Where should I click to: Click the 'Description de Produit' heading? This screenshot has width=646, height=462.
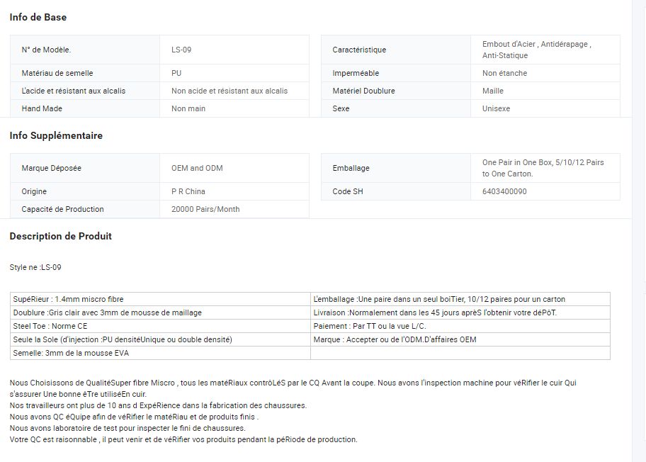[60, 236]
